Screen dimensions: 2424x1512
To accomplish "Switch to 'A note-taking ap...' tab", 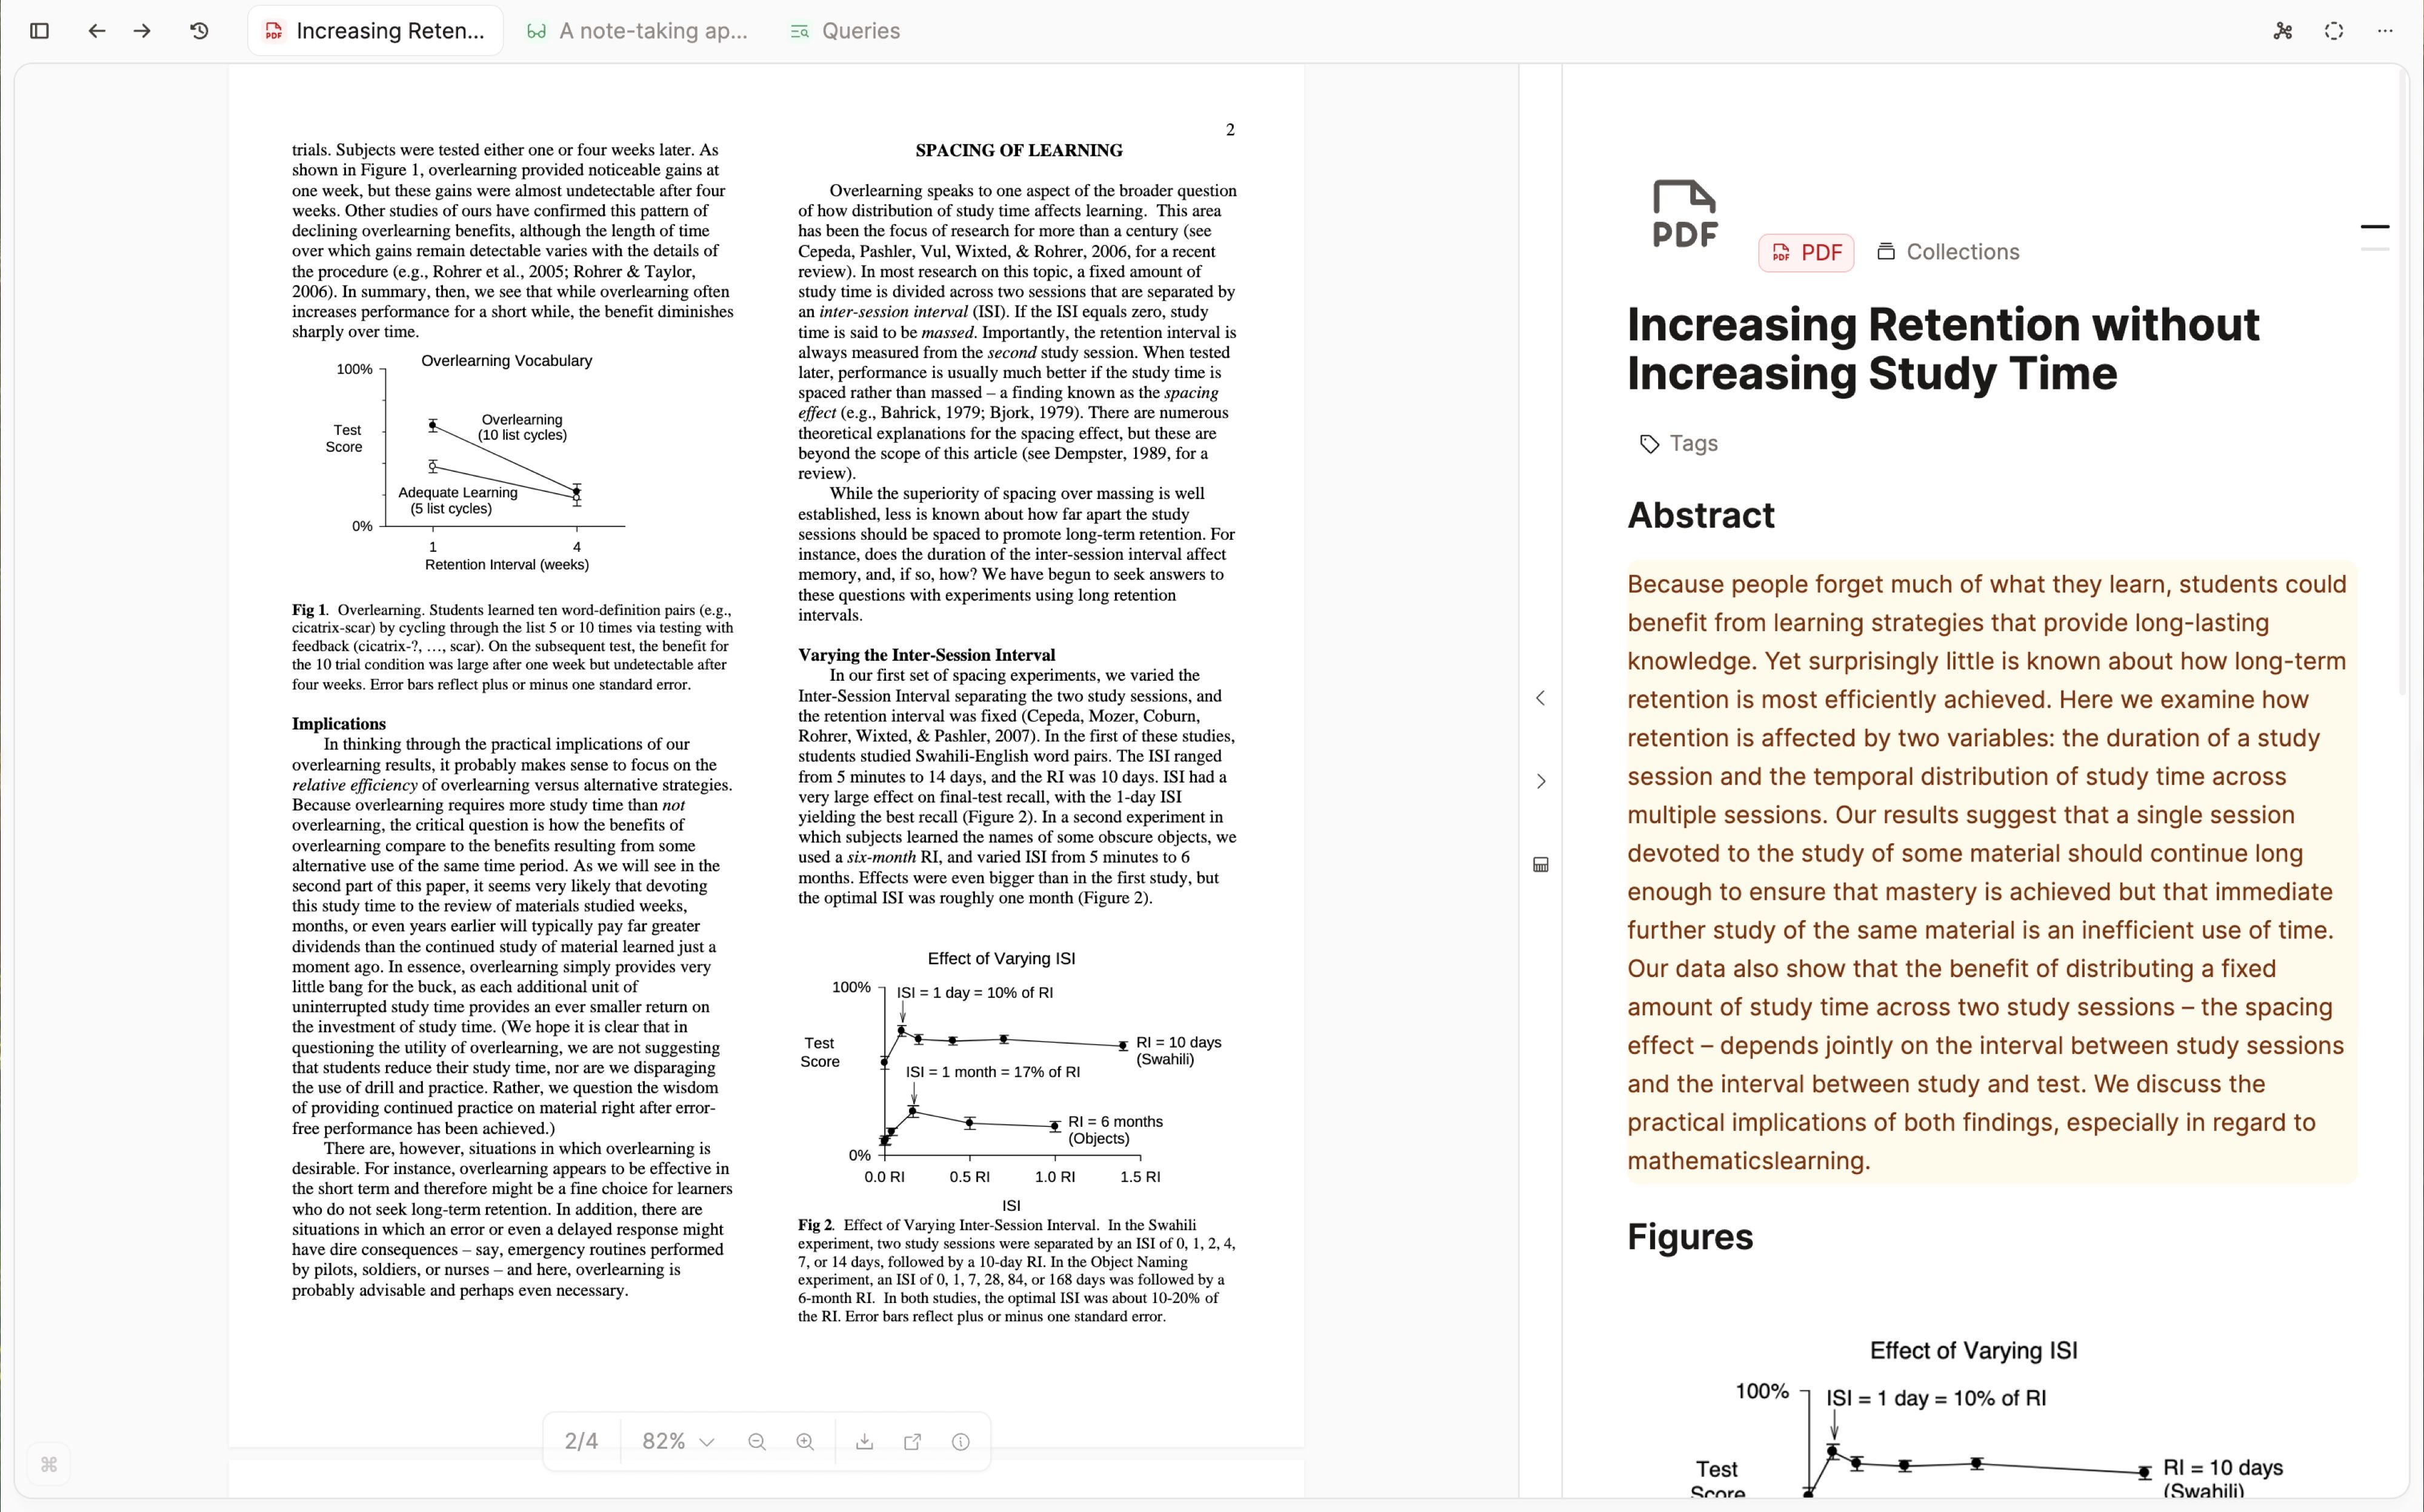I will (x=638, y=31).
